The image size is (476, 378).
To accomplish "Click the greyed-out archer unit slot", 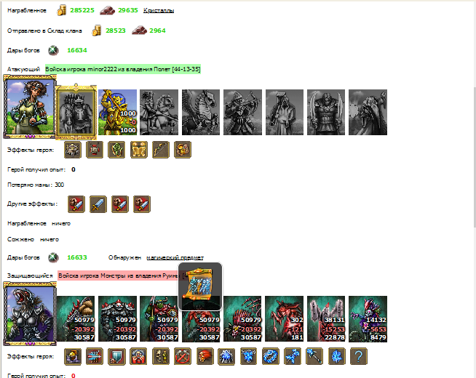I will click(242, 112).
